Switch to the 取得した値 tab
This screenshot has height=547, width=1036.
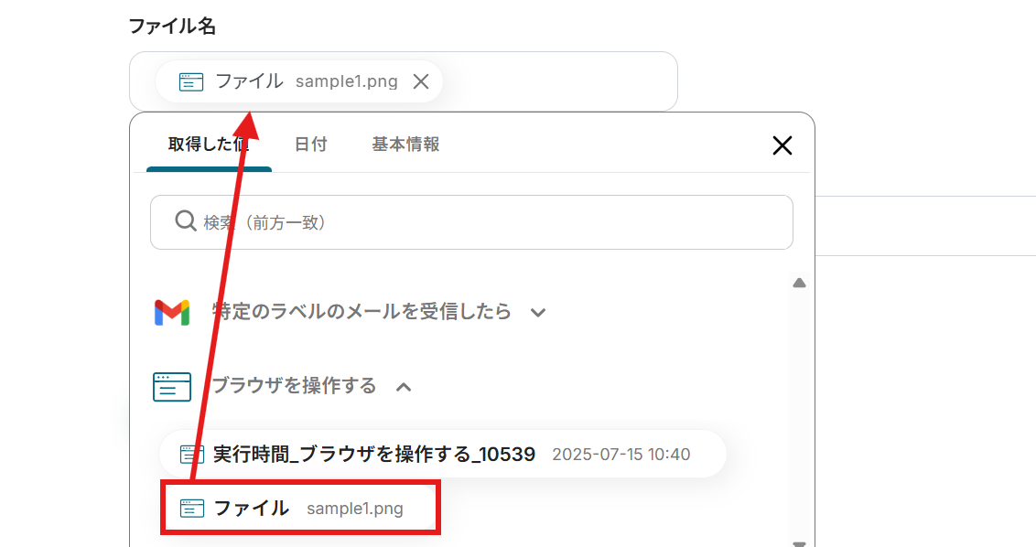click(x=209, y=145)
